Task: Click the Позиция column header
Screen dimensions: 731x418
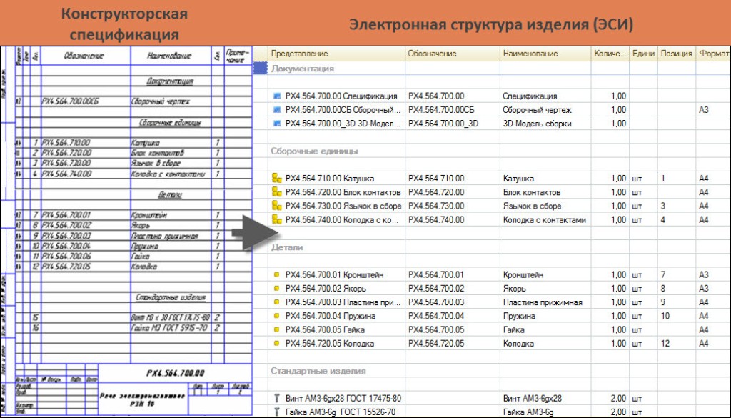Action: 675,54
